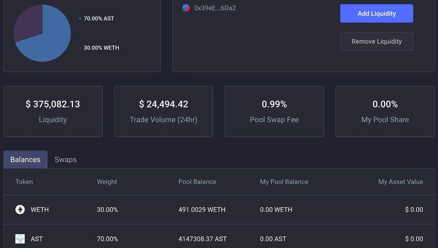438x248 pixels.
Task: Select the Balances tab
Action: click(x=25, y=160)
